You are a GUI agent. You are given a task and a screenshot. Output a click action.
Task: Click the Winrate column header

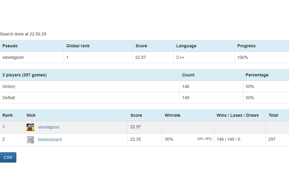click(173, 116)
